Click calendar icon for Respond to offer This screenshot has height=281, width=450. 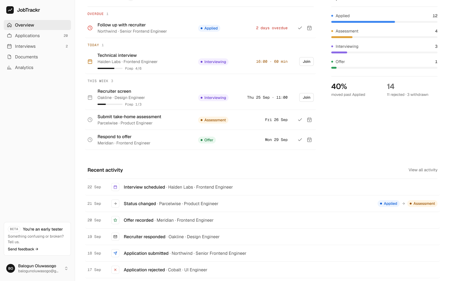click(x=309, y=140)
